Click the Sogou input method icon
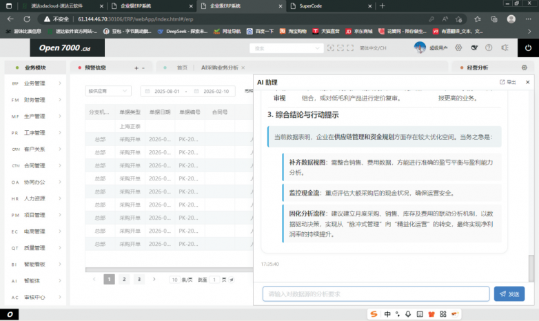The height and width of the screenshot is (321, 539). point(374,314)
